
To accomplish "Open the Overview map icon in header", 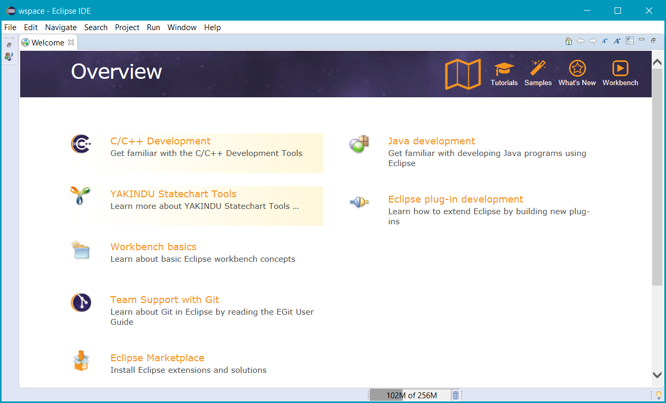I will tap(463, 74).
